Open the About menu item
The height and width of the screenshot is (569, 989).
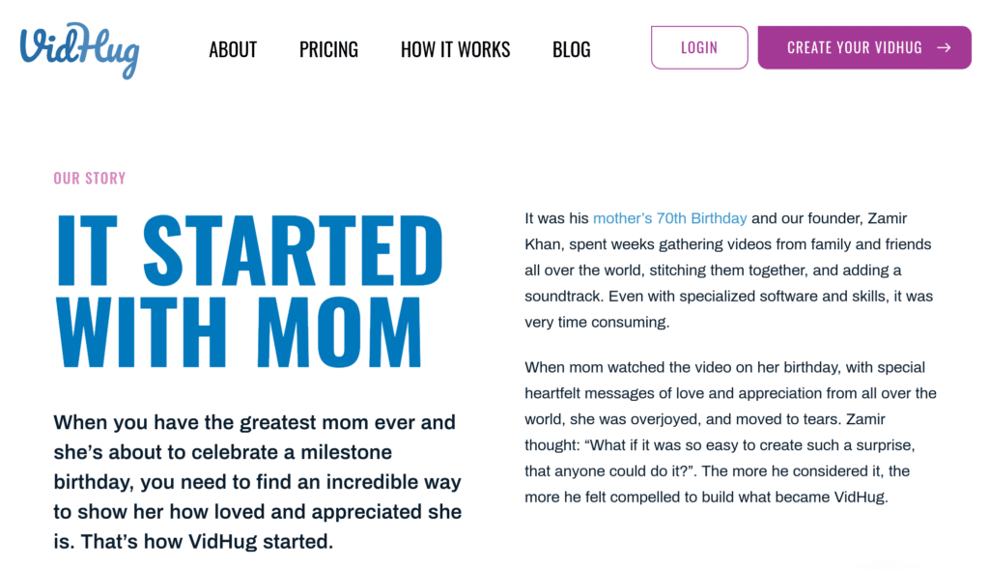coord(233,49)
